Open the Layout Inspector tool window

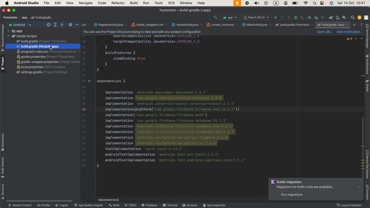[349, 205]
